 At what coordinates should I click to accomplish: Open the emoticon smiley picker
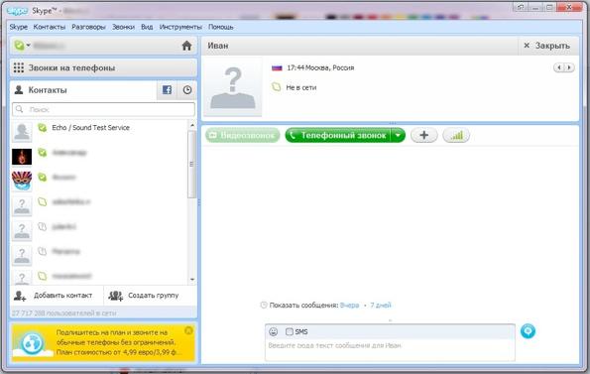pyautogui.click(x=273, y=331)
